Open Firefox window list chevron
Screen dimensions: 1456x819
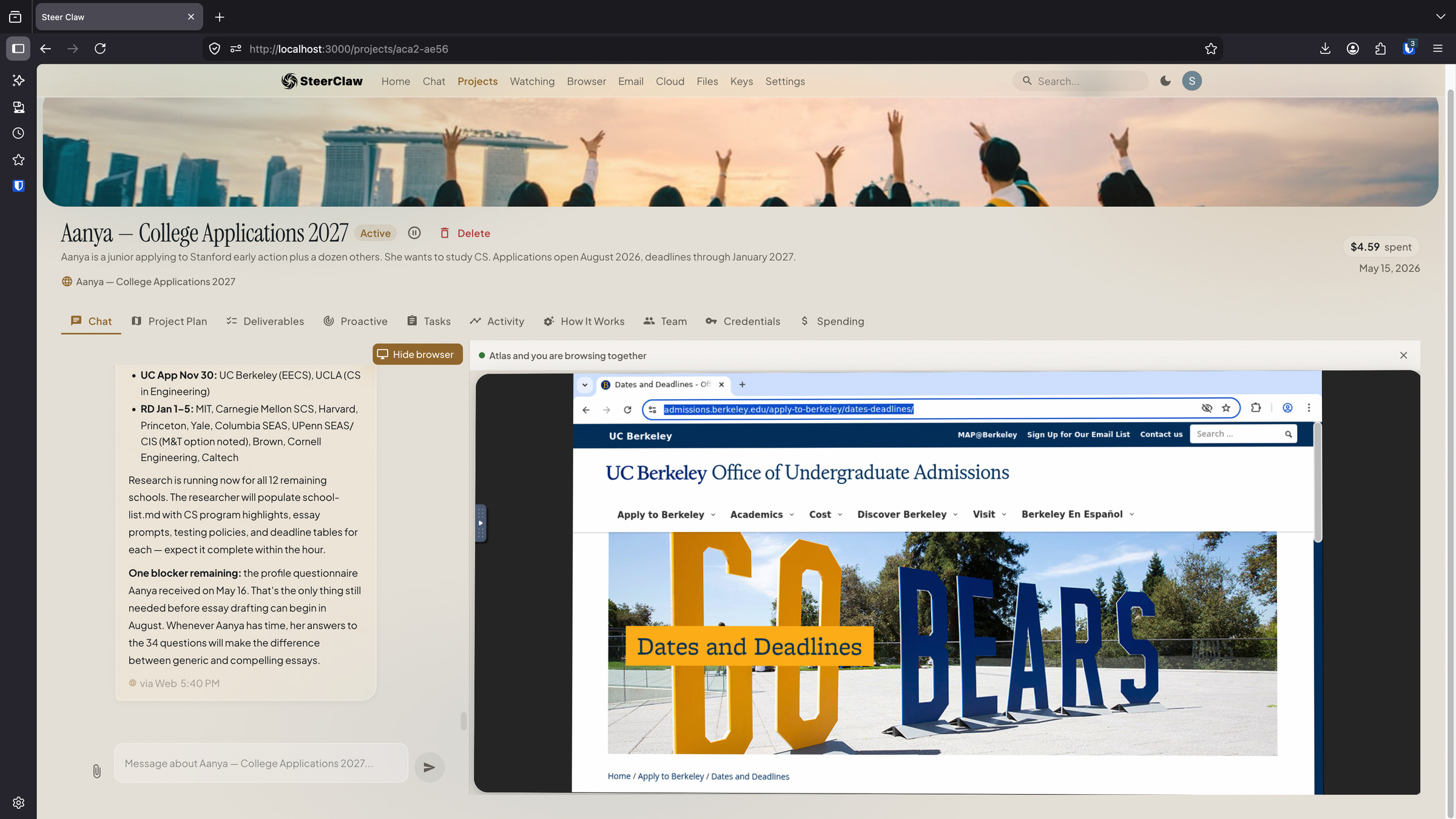[1440, 17]
